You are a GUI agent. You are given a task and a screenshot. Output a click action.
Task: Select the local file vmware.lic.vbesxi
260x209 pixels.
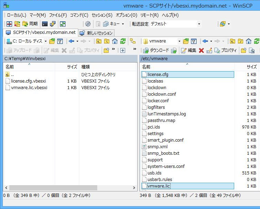(29, 87)
